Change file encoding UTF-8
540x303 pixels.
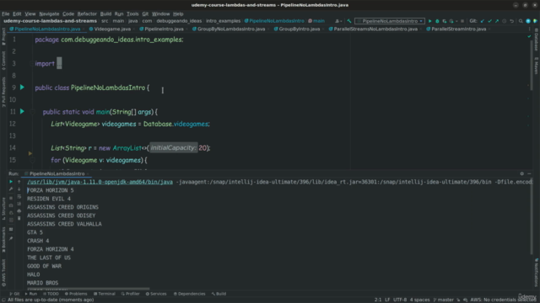(400, 300)
